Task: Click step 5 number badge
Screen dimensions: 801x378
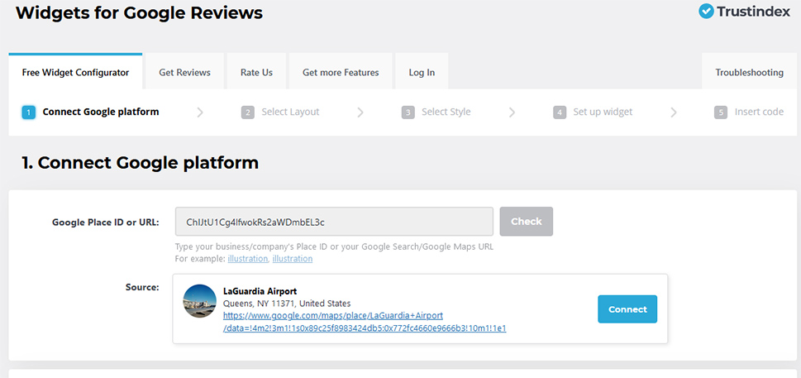Action: [x=721, y=112]
